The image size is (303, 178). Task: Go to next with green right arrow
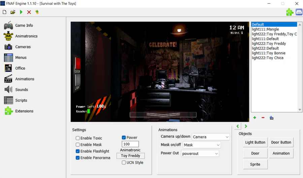click(x=246, y=126)
